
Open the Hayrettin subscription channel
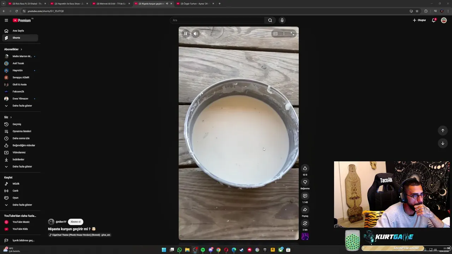tap(20, 71)
